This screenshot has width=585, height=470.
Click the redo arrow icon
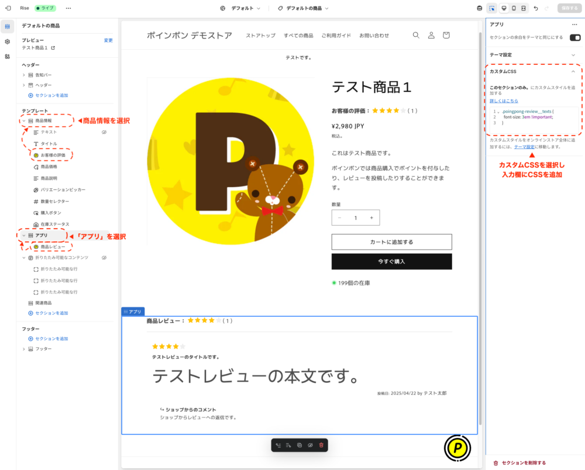547,8
